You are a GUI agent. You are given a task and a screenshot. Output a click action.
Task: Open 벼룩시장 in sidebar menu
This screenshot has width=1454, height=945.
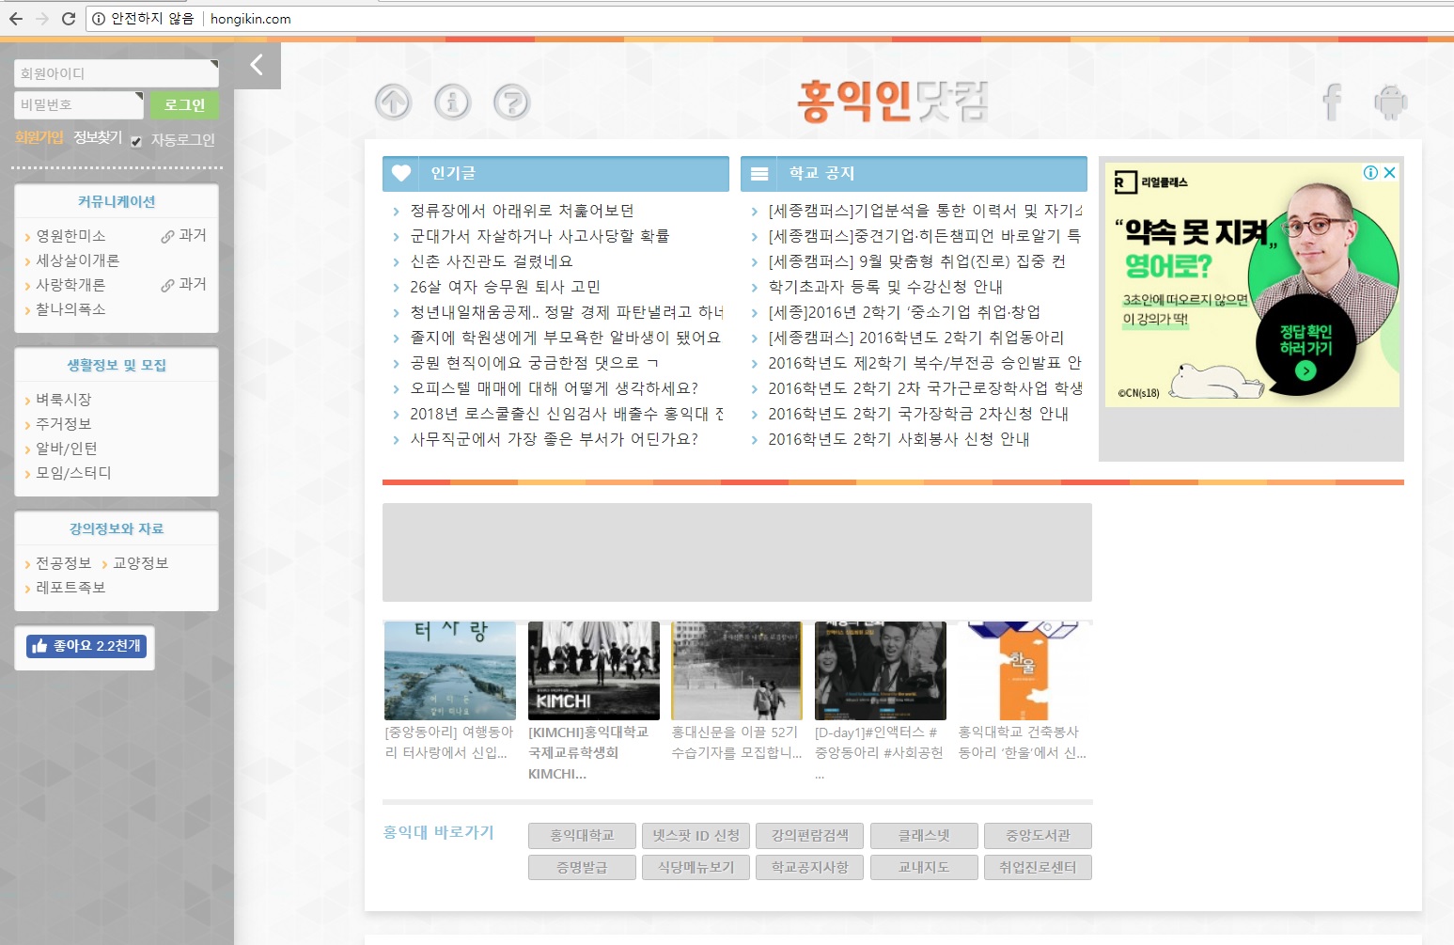64,400
